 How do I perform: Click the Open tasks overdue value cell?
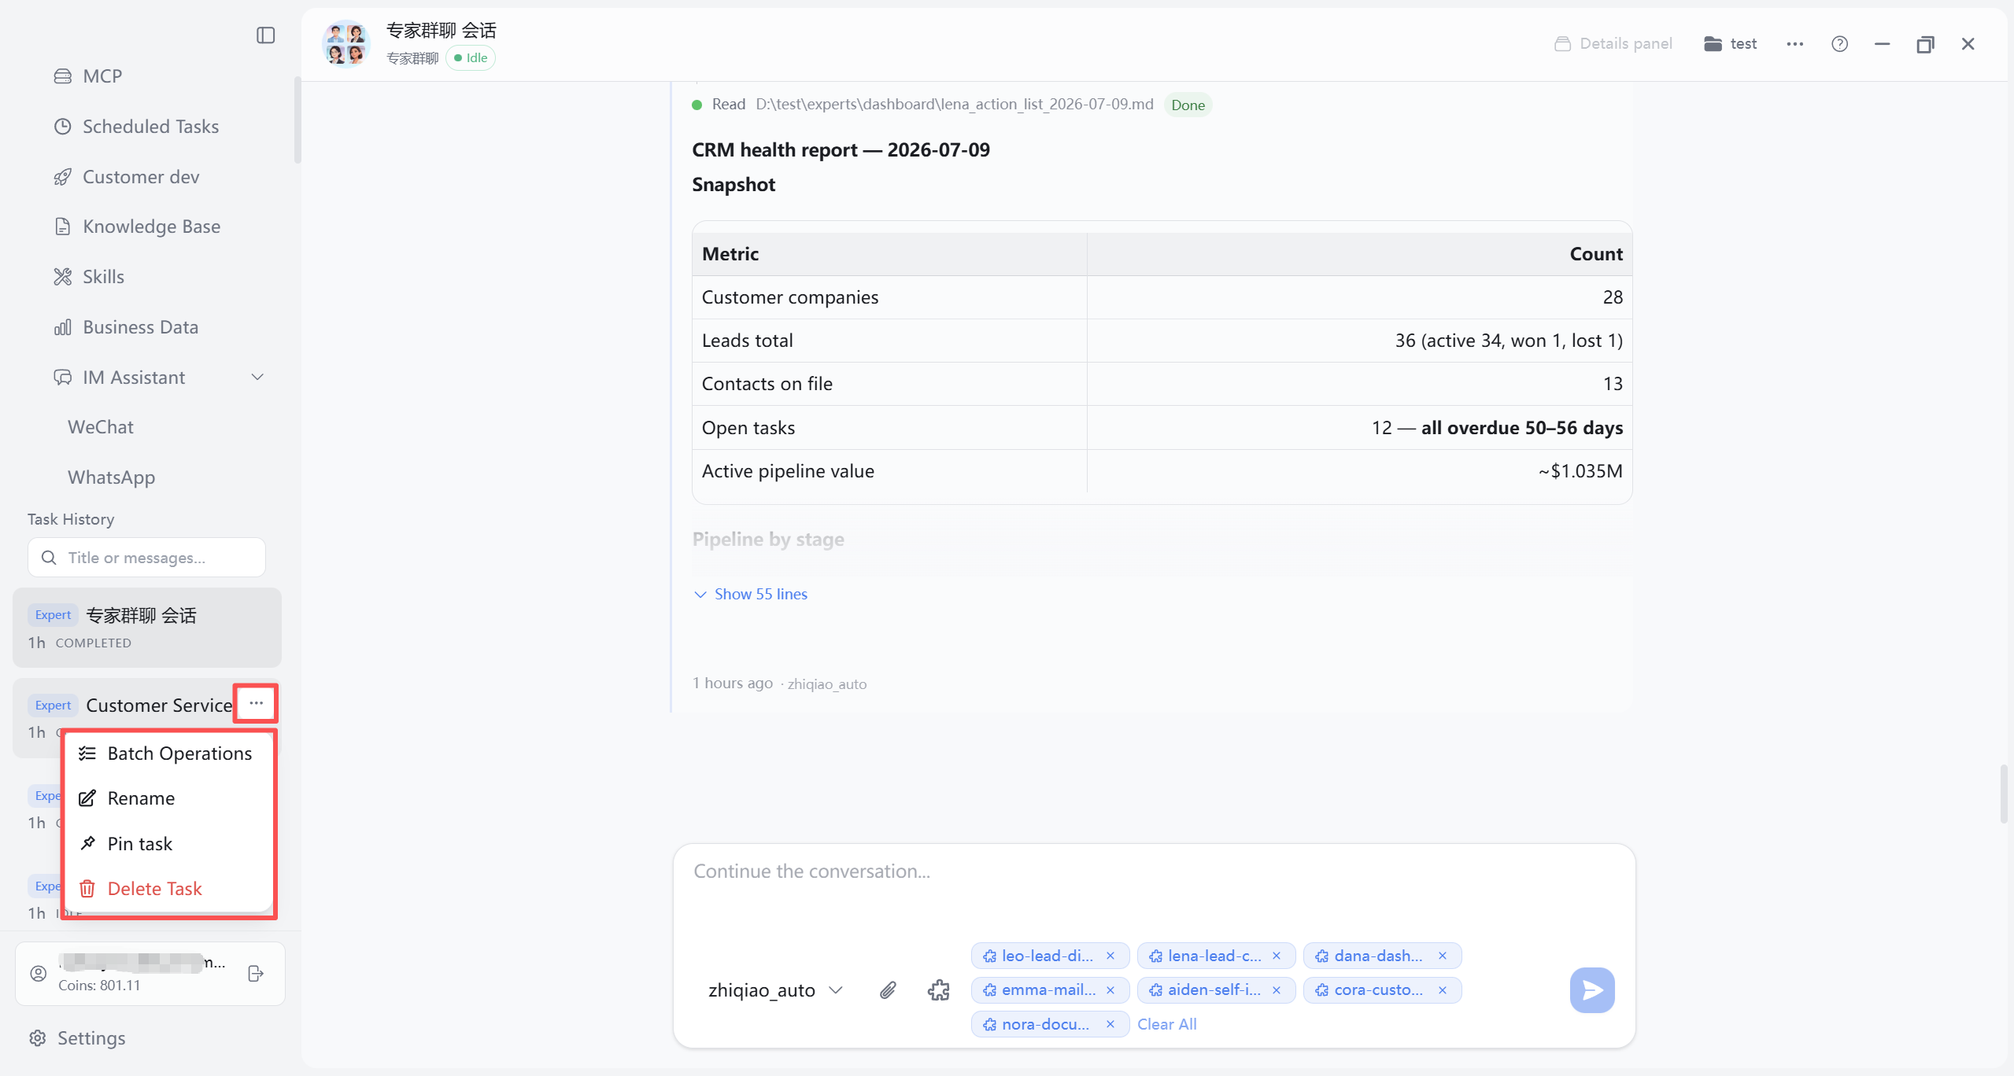click(x=1359, y=428)
